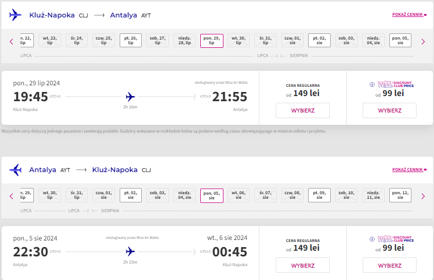Choose the 149 lei regular price for the return flight
The image size is (434, 280).
coord(303,265)
